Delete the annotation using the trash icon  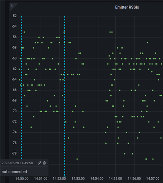[x=44, y=163]
